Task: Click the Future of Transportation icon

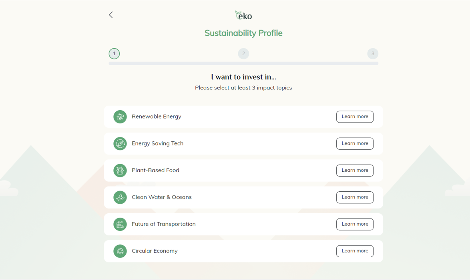Action: [120, 224]
